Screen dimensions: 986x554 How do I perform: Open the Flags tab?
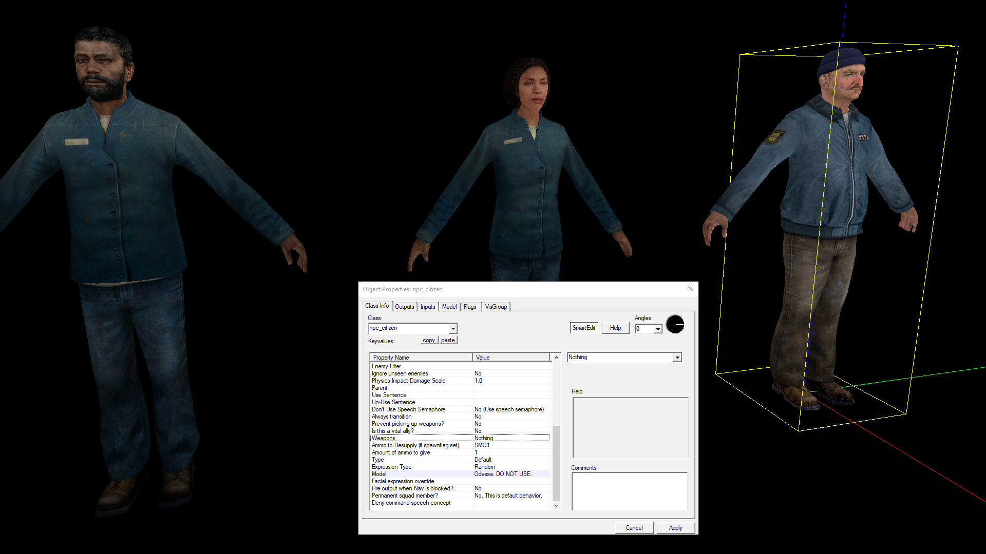(x=470, y=307)
